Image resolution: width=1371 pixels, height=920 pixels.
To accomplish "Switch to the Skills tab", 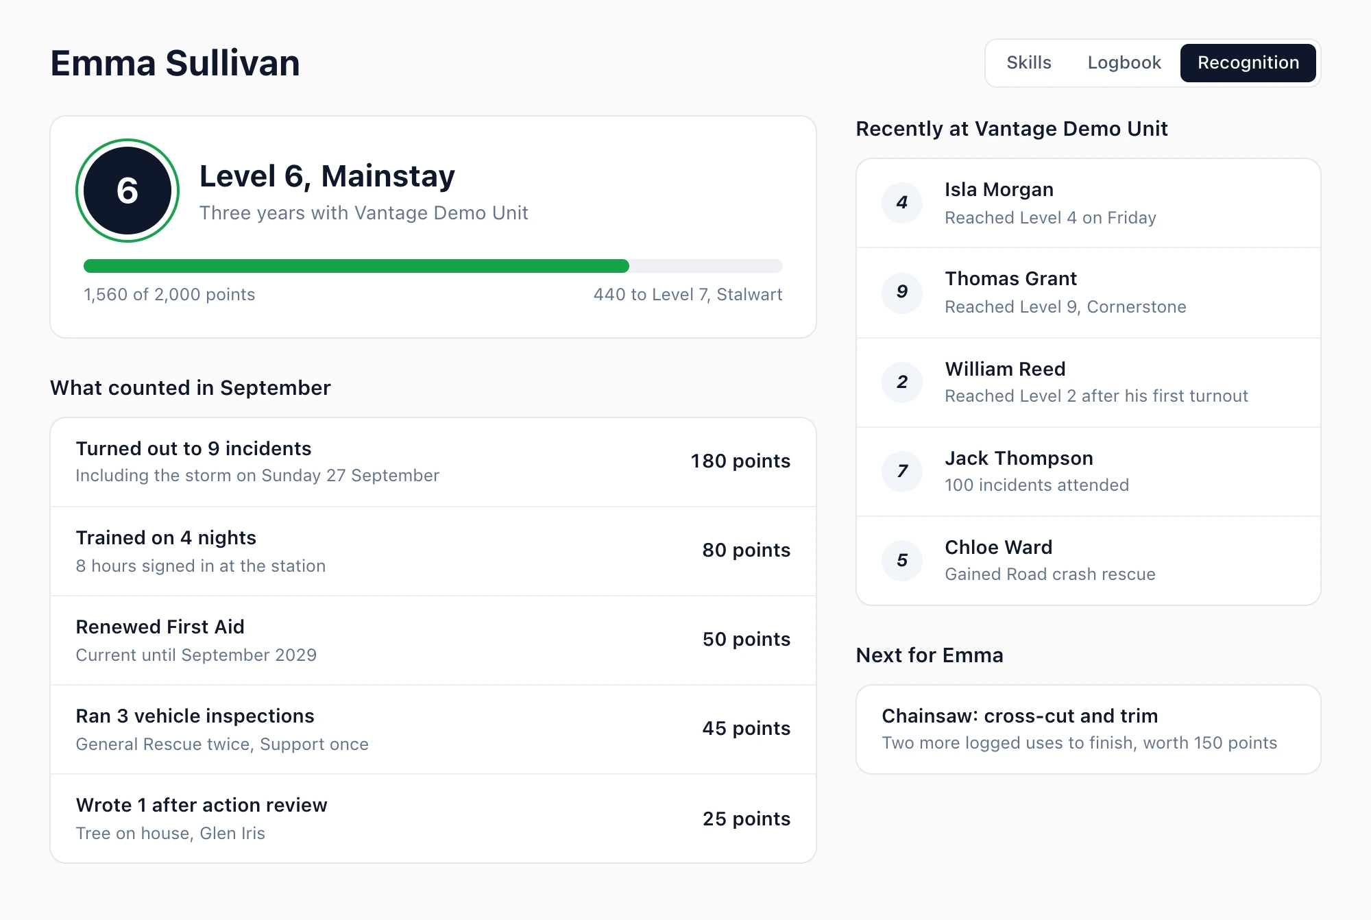I will pyautogui.click(x=1028, y=62).
